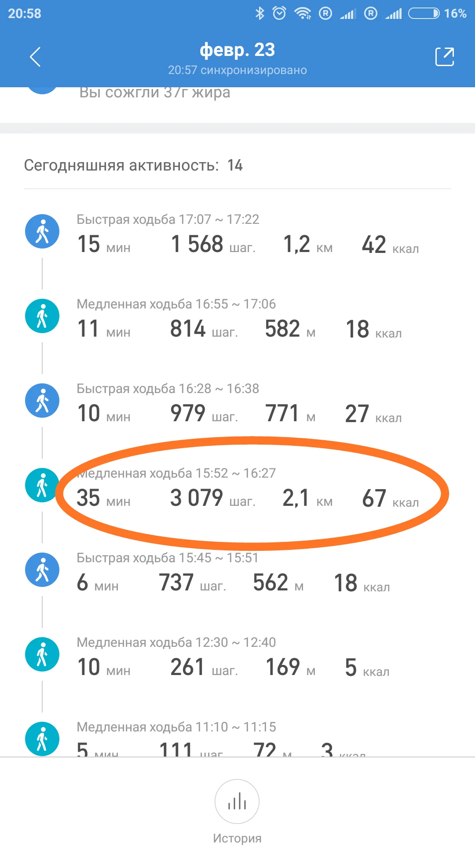Tap slow walking icon for 15:52 activity
Image resolution: width=475 pixels, height=846 pixels.
click(x=42, y=485)
